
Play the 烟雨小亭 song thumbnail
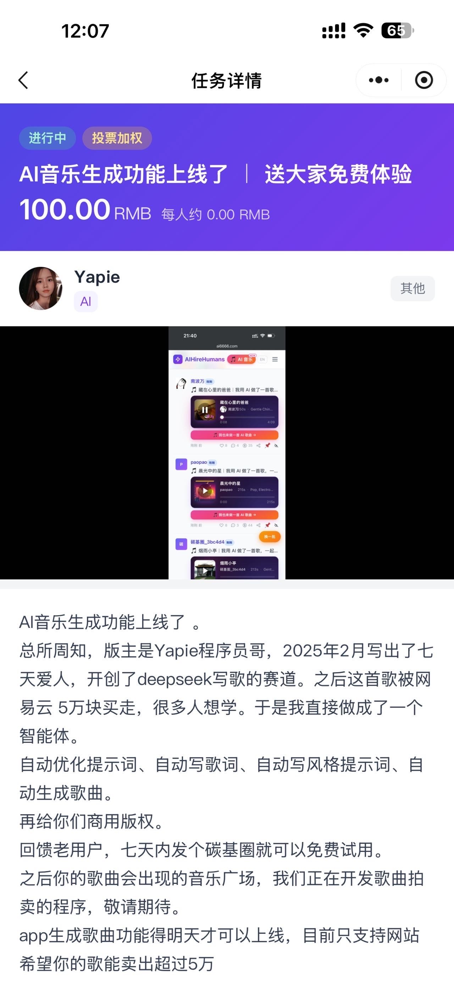pyautogui.click(x=205, y=570)
